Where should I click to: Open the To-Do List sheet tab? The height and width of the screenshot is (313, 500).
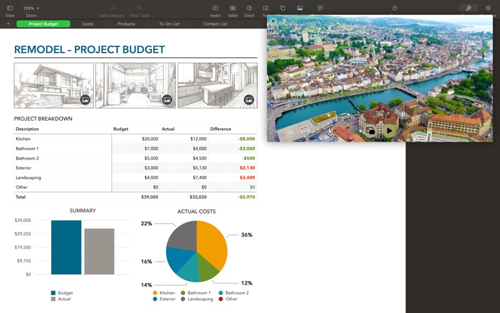[x=169, y=24]
